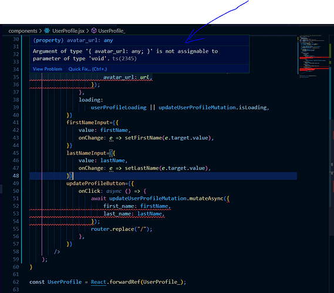Click 'setLastName' call on line 47
The image size is (334, 293).
[x=141, y=168]
